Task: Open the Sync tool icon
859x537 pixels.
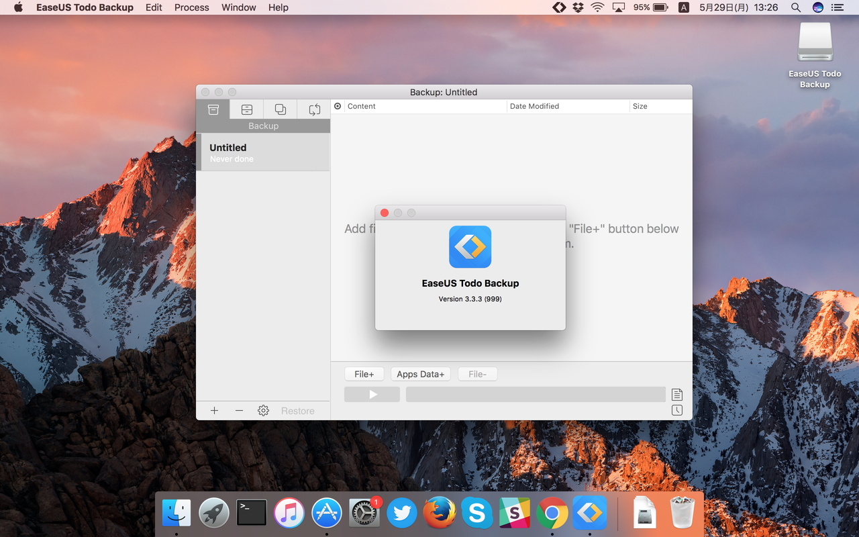Action: click(x=313, y=109)
